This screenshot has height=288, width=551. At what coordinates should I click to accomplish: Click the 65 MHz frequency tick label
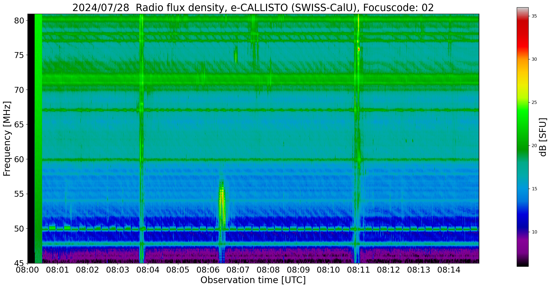[x=19, y=125]
